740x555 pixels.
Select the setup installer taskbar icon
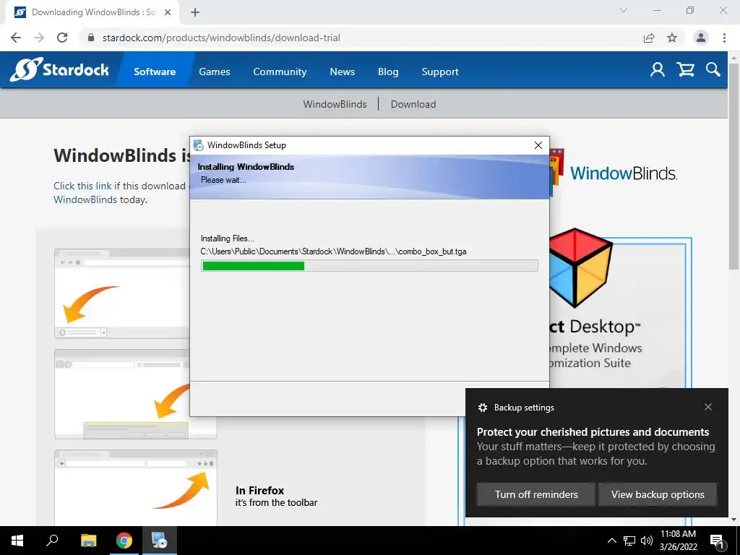pos(159,541)
